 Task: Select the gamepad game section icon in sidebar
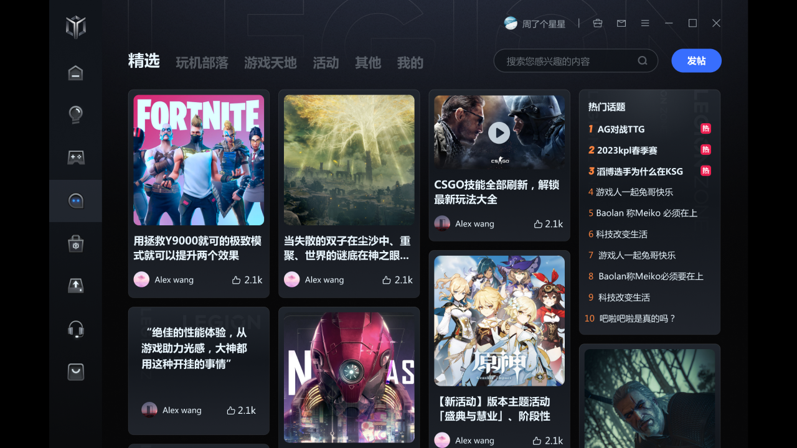[75, 157]
